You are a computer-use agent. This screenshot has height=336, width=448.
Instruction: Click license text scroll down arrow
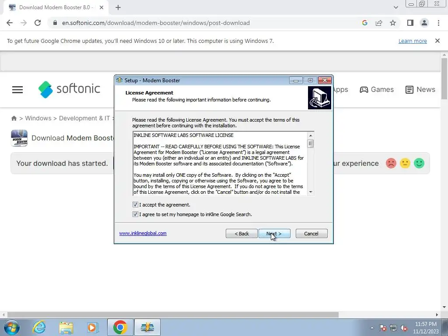311,192
